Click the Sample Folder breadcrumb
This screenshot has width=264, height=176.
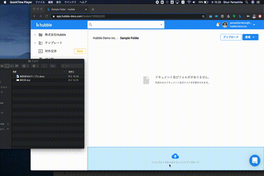(129, 38)
